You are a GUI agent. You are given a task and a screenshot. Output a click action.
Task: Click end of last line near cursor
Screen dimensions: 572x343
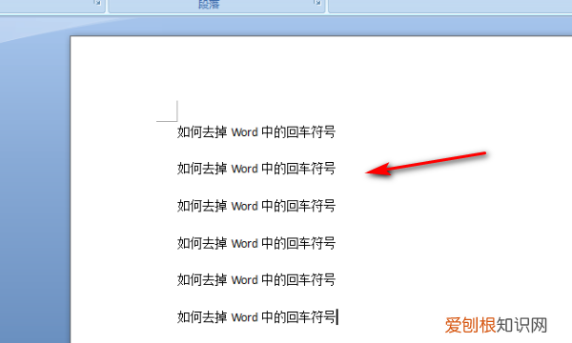(337, 316)
